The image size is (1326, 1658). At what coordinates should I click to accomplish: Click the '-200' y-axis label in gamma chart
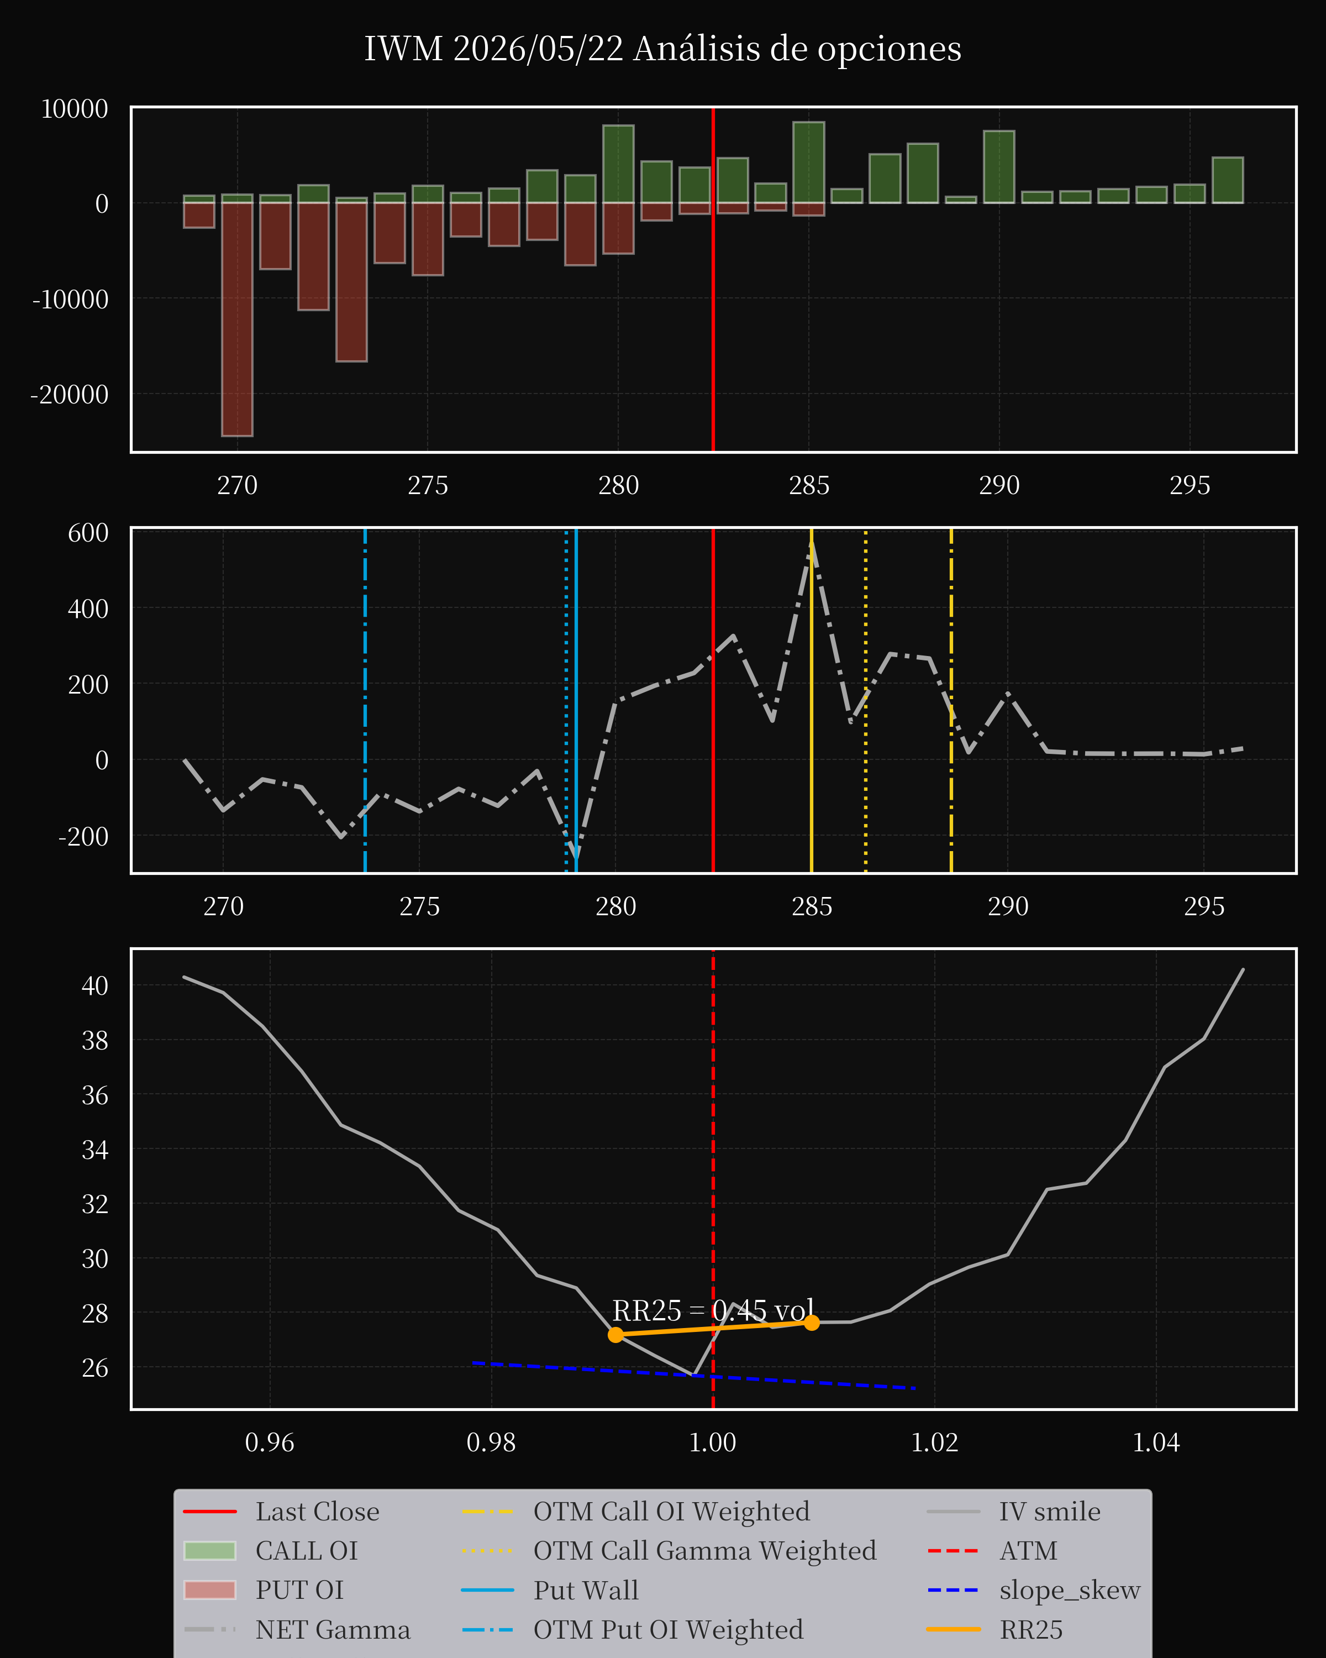[x=84, y=836]
